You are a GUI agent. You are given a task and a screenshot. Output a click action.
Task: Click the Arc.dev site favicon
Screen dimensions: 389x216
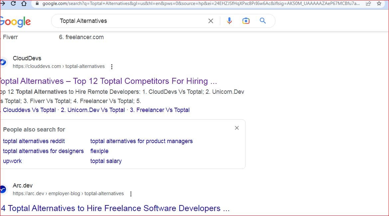pos(3,189)
